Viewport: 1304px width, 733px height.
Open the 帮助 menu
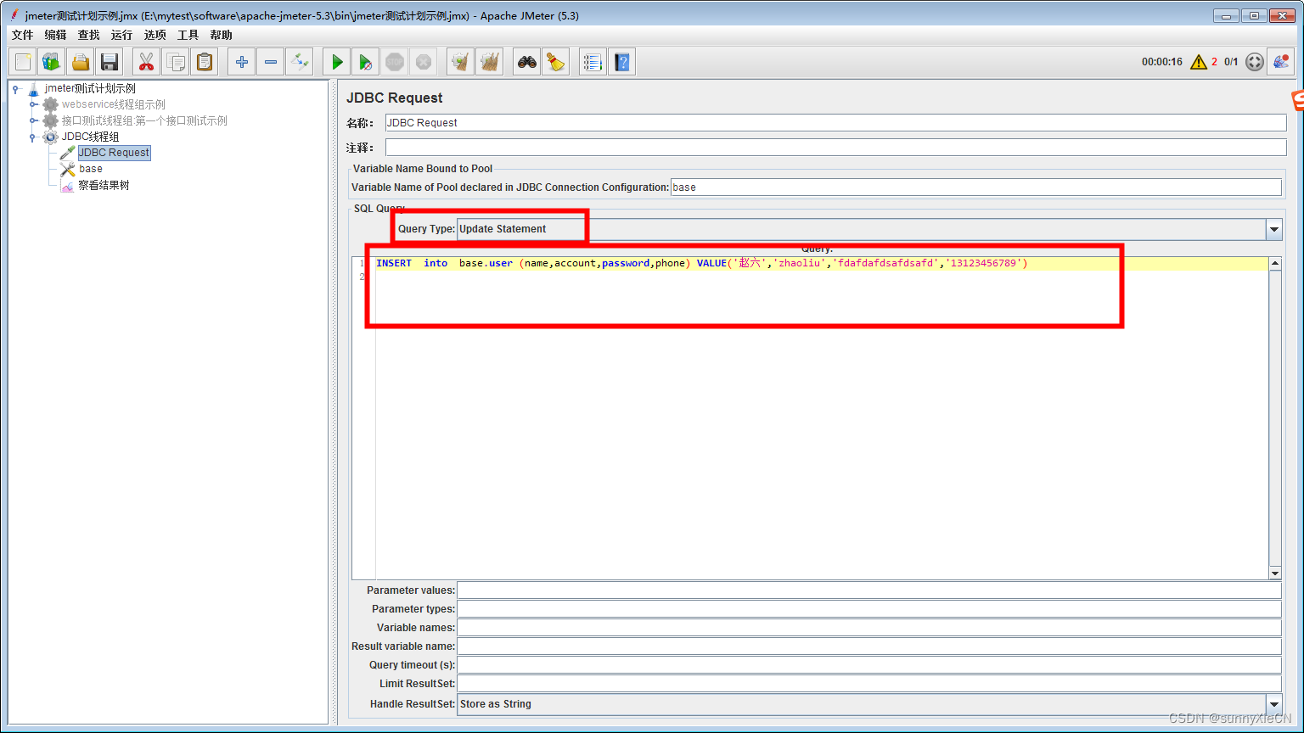click(x=222, y=35)
